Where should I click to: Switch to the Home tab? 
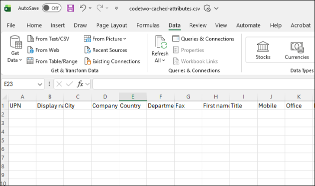pyautogui.click(x=34, y=25)
